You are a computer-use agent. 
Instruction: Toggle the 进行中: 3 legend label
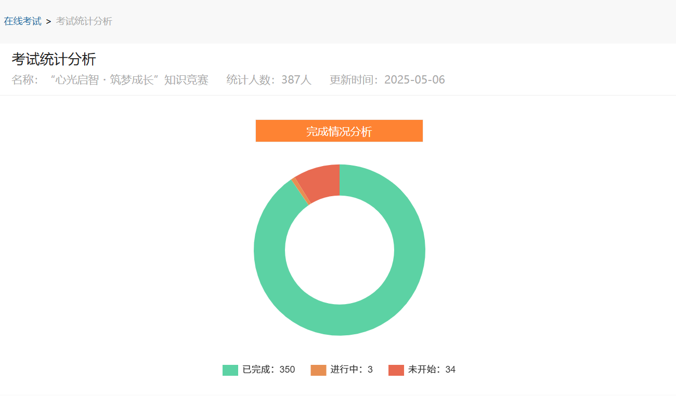[352, 370]
